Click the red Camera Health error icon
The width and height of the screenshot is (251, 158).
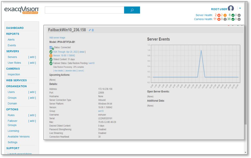[219, 19]
